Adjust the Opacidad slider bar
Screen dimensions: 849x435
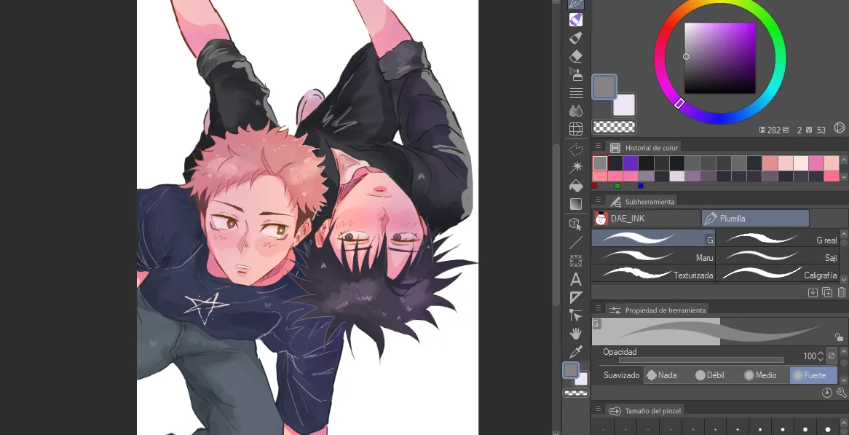pos(701,360)
